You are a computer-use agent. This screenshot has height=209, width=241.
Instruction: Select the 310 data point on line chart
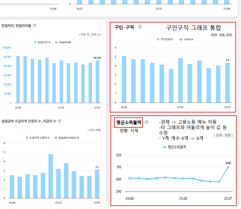[228, 167]
